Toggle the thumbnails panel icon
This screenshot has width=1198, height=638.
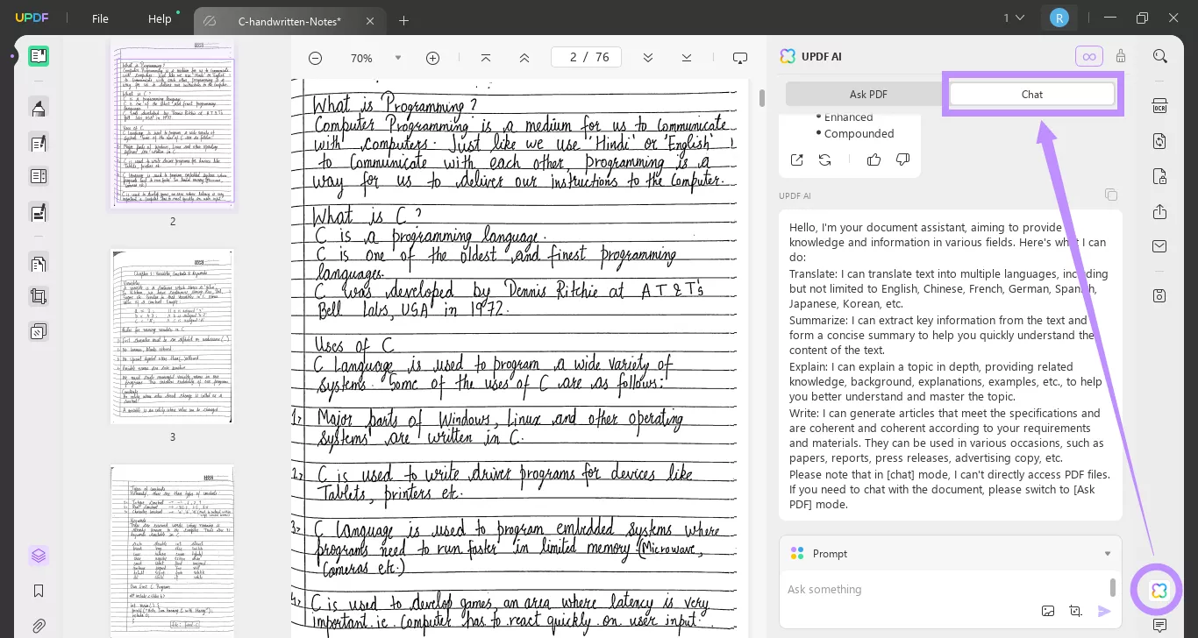(x=39, y=556)
